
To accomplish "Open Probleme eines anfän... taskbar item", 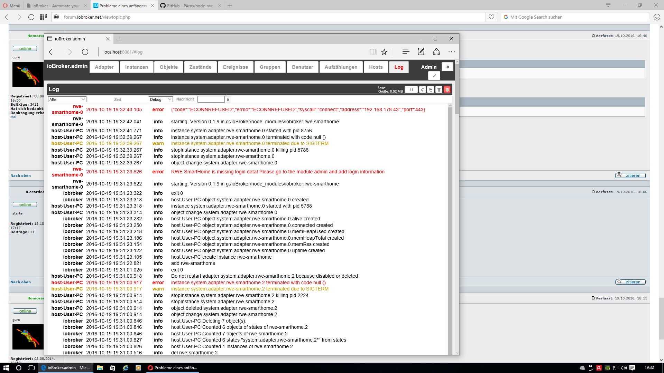I will (172, 368).
